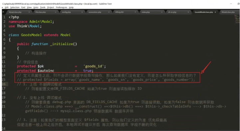This screenshot has height=131, width=240.
Task: Close the zh-cn.php tab
Action: [x=188, y=12]
